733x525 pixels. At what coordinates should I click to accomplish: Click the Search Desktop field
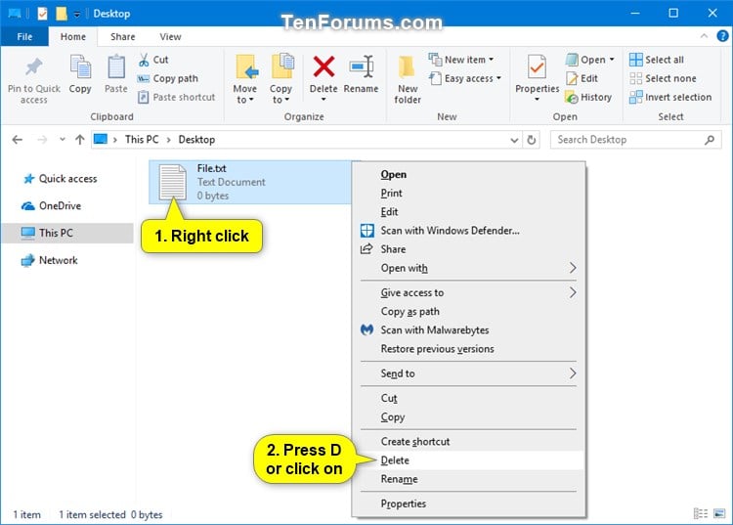636,140
